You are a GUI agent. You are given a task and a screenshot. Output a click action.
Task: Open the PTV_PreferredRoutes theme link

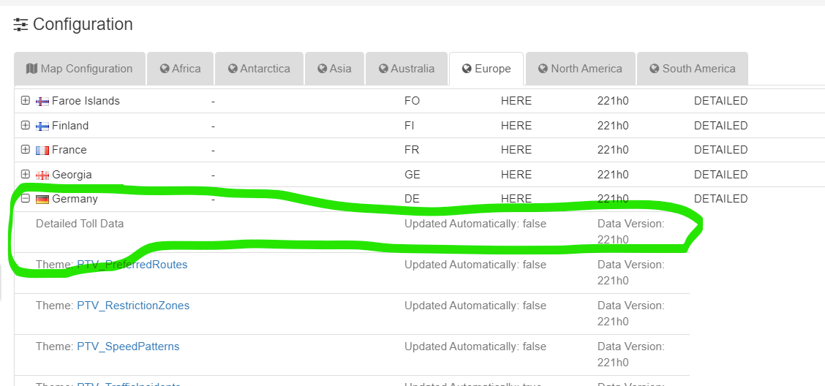coord(132,265)
